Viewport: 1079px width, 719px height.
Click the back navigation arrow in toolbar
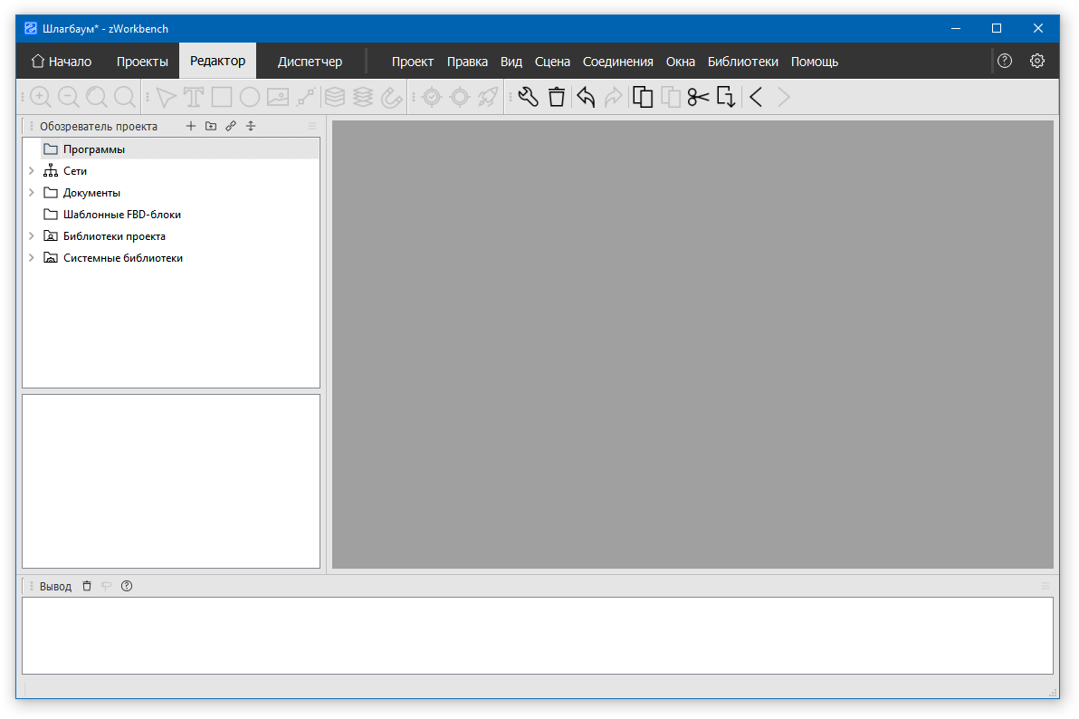(756, 97)
